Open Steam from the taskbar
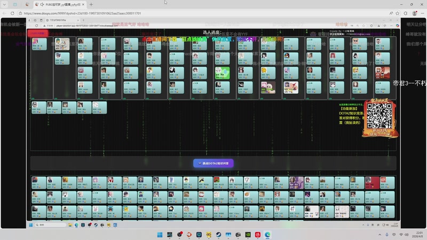This screenshot has height=240, width=427. 218,235
